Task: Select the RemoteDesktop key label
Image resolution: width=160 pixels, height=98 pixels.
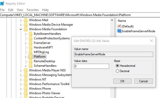Action: tap(45, 61)
